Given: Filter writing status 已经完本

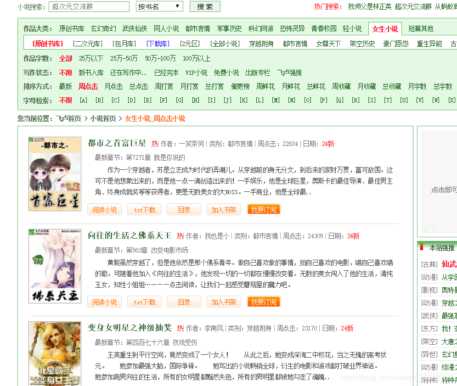Looking at the screenshot, I should (166, 73).
